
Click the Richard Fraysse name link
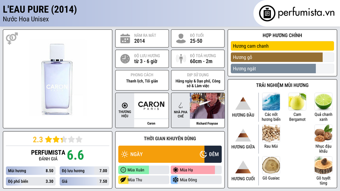point(207,123)
